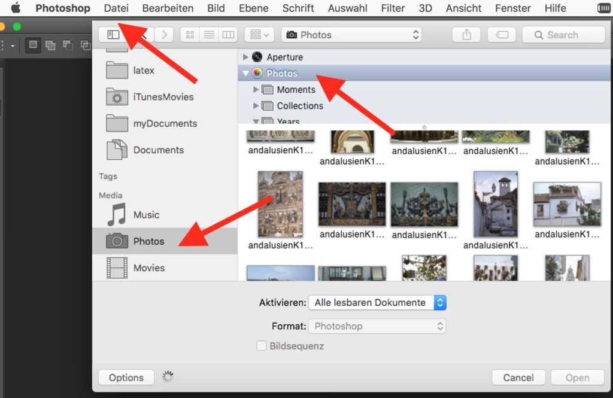Expand the Moments folder triangle
The image size is (613, 398).
point(256,90)
